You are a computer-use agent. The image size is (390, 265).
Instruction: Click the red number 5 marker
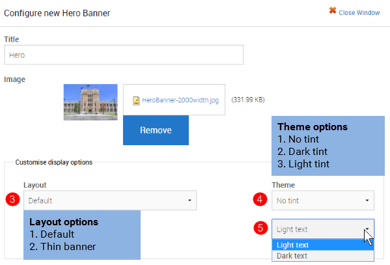click(260, 228)
